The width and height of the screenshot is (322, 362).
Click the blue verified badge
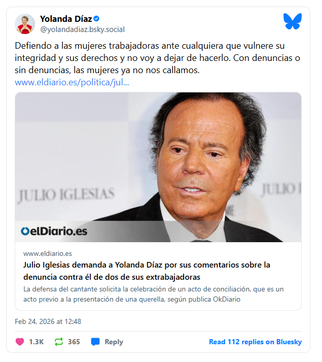pos(97,19)
